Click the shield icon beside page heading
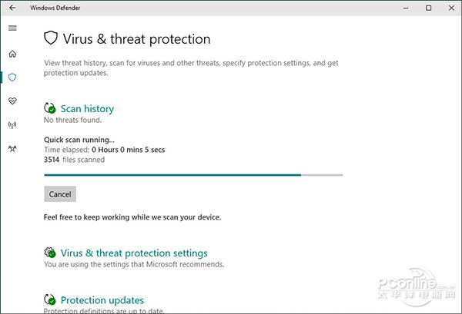Viewport: 462px width, 314px height. [x=51, y=38]
